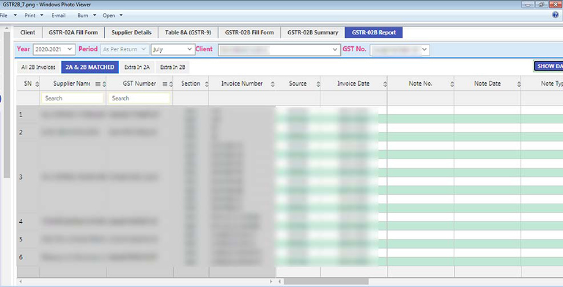Click the Supplier Name search field
This screenshot has height=287, width=563.
click(x=72, y=98)
